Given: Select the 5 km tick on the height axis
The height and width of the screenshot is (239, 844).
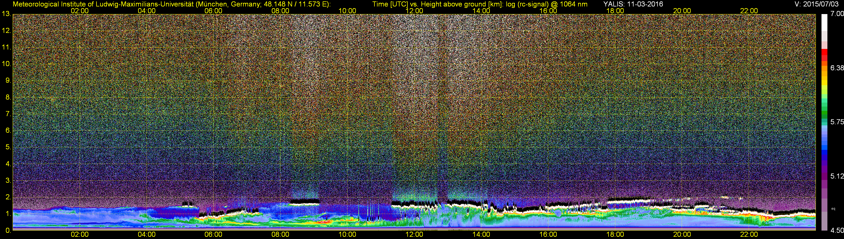Looking at the screenshot, I should pos(8,147).
